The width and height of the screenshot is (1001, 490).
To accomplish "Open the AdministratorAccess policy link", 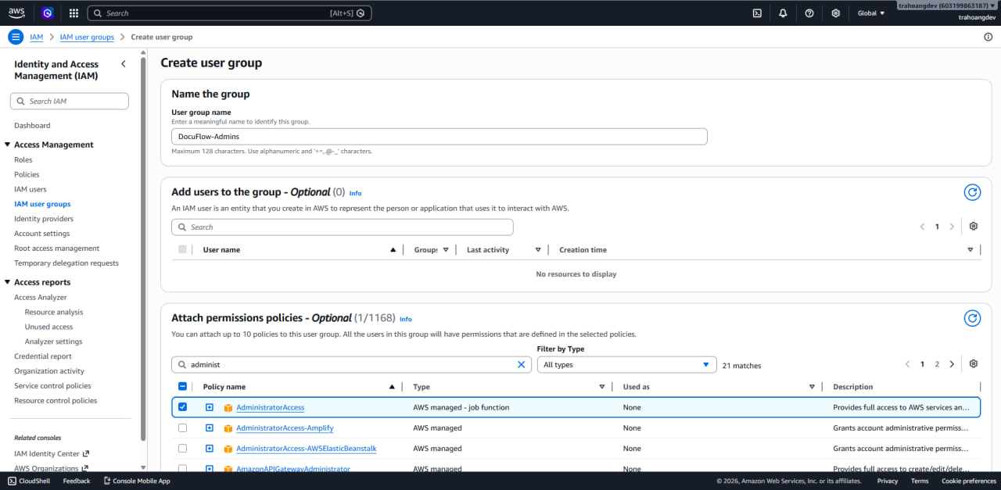I will (271, 408).
